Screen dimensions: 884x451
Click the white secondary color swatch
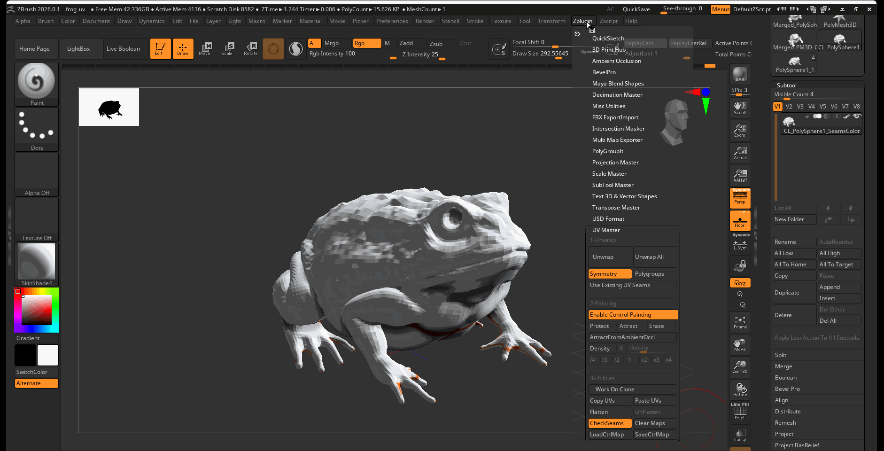[48, 355]
